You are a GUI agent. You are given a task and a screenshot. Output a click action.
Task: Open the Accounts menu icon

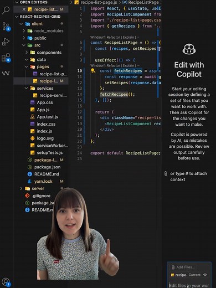pyautogui.click(x=6, y=282)
